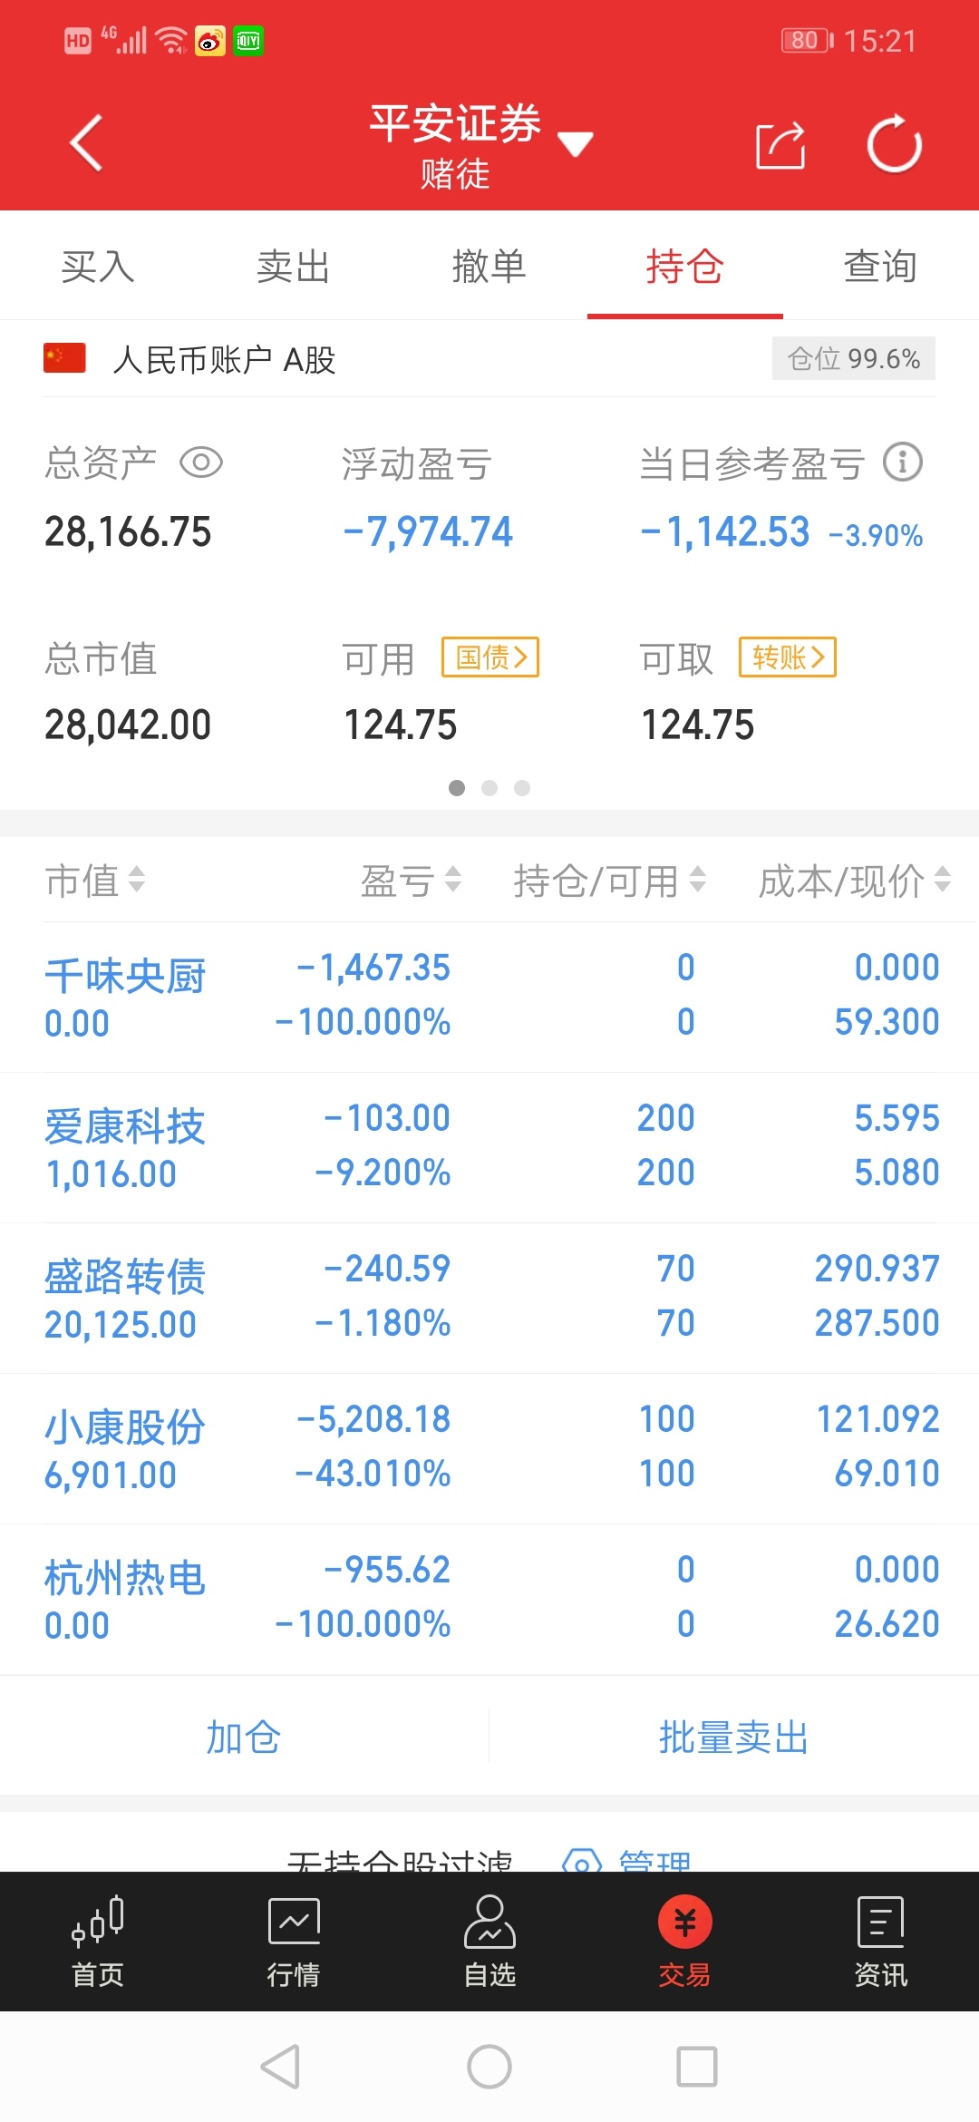This screenshot has width=979, height=2122.
Task: Open 首页 candlestick icon in bottom bar
Action: tap(98, 1922)
